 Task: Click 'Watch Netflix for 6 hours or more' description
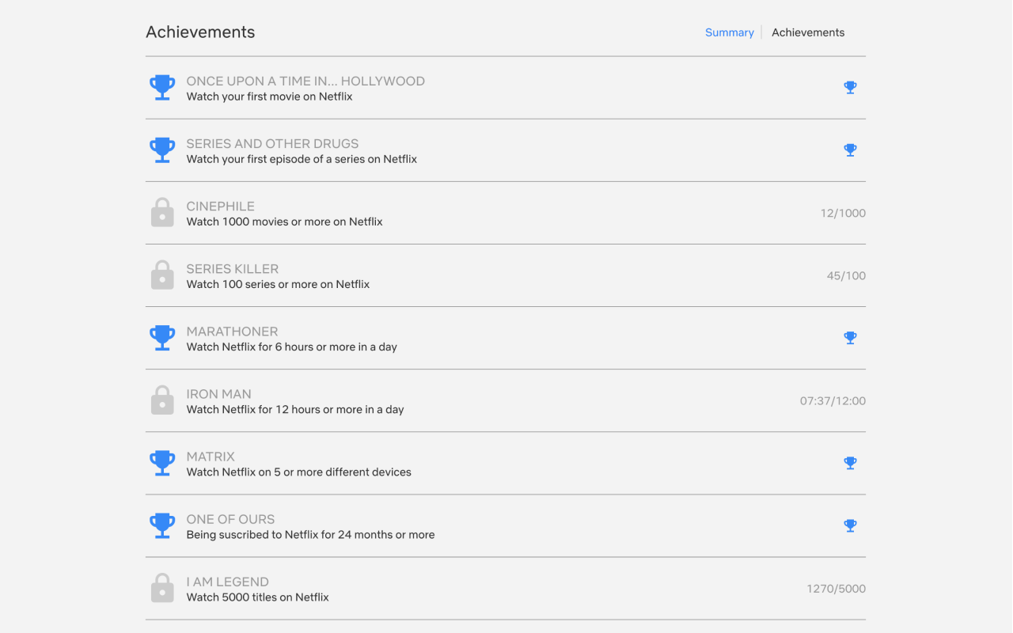tap(292, 347)
